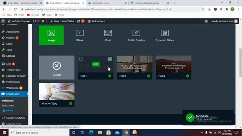Click the Go Pro link
Screen dimensions: 242x136
[8, 111]
